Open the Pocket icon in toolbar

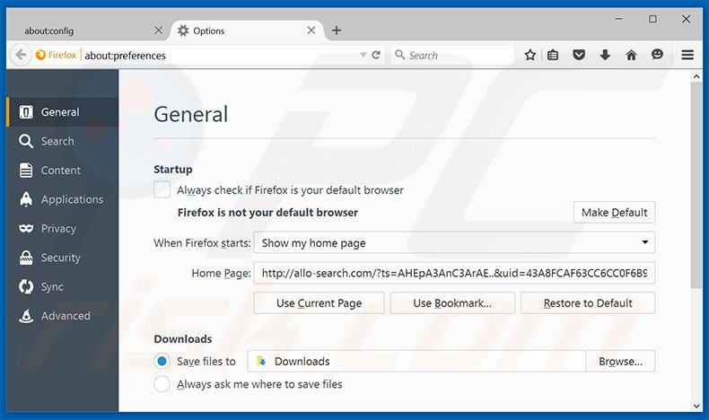tap(579, 55)
